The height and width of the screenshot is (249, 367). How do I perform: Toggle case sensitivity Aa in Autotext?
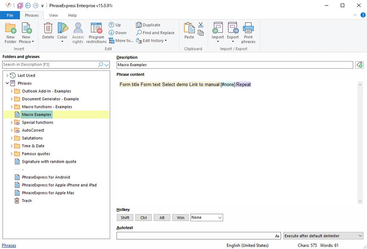click(277, 236)
